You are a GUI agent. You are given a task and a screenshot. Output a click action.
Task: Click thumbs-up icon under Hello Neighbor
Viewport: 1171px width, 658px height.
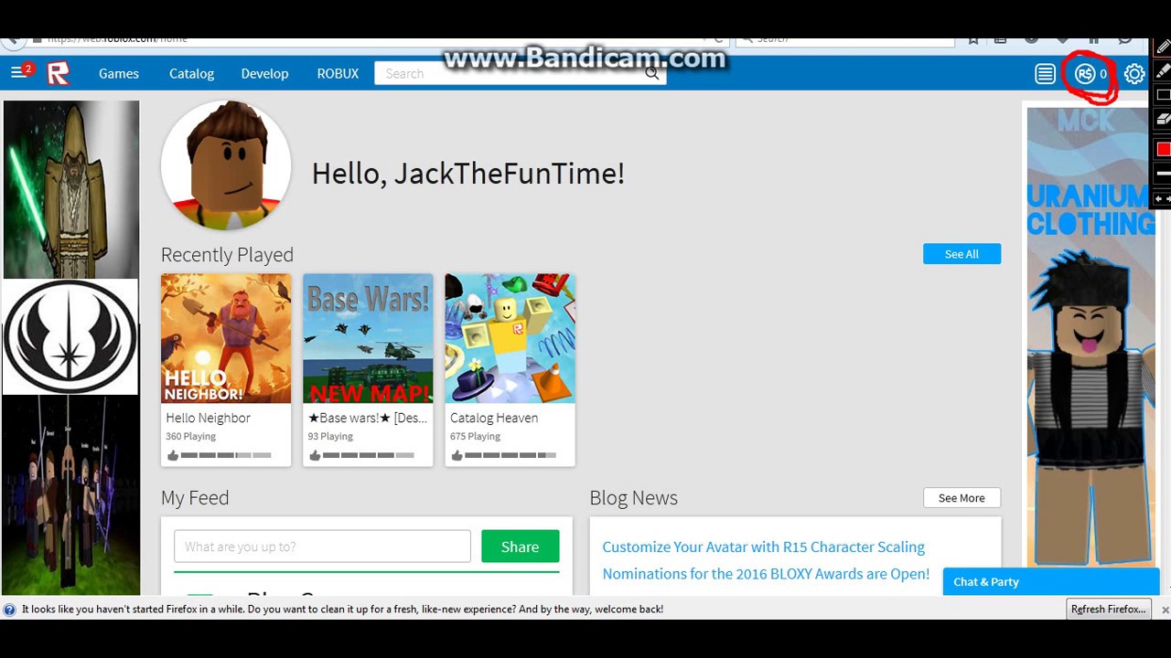pos(173,455)
